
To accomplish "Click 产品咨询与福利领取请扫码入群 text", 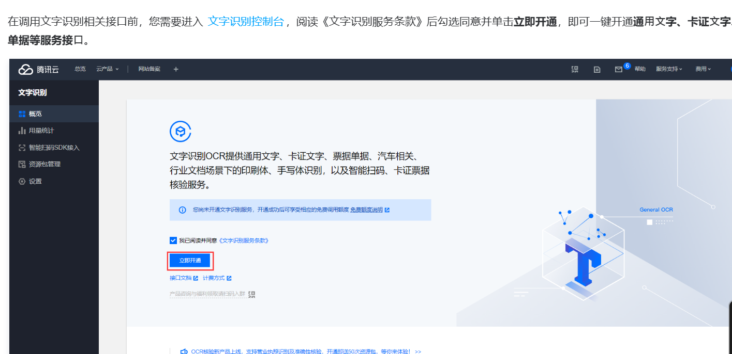I will pyautogui.click(x=207, y=294).
